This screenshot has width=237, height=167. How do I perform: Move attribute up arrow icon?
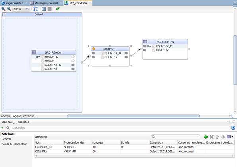(x=217, y=137)
